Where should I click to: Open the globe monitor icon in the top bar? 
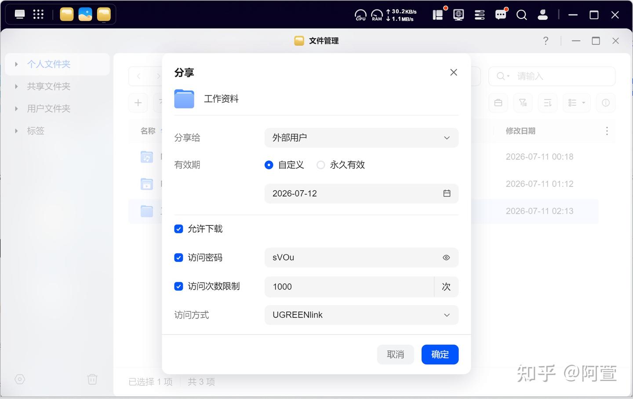(x=458, y=15)
